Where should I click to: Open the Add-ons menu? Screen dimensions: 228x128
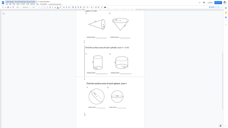(x=33, y=4)
